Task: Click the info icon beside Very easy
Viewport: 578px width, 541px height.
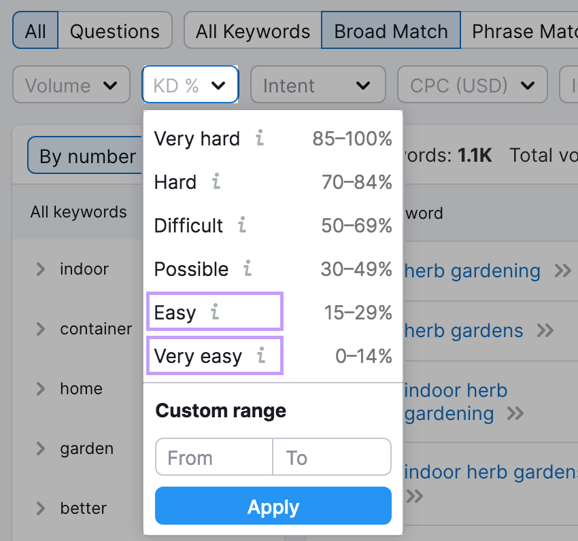Action: 260,355
